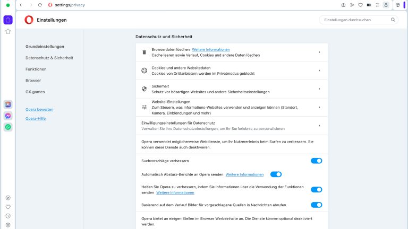408x229 pixels.
Task: Open Weitere Informationen beside Browserdaten löschen
Action: click(211, 49)
